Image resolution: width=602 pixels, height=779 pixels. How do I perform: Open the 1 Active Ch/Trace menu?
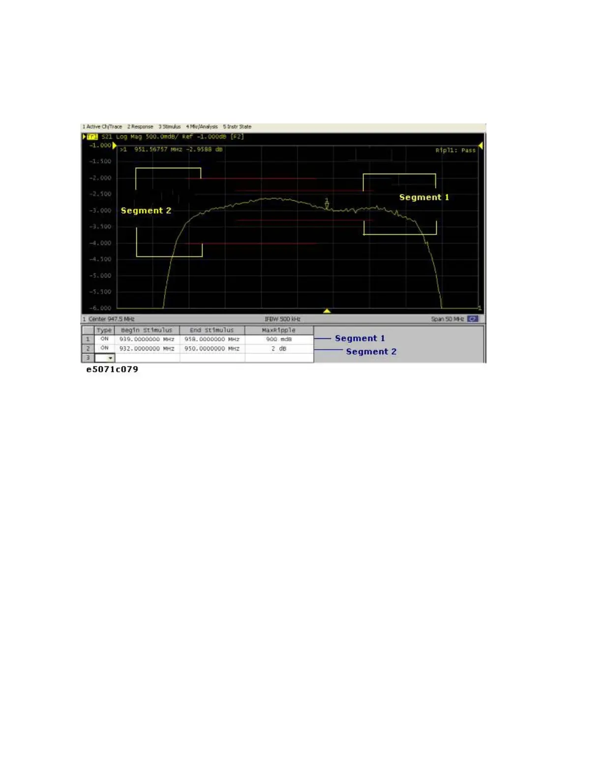(x=102, y=127)
